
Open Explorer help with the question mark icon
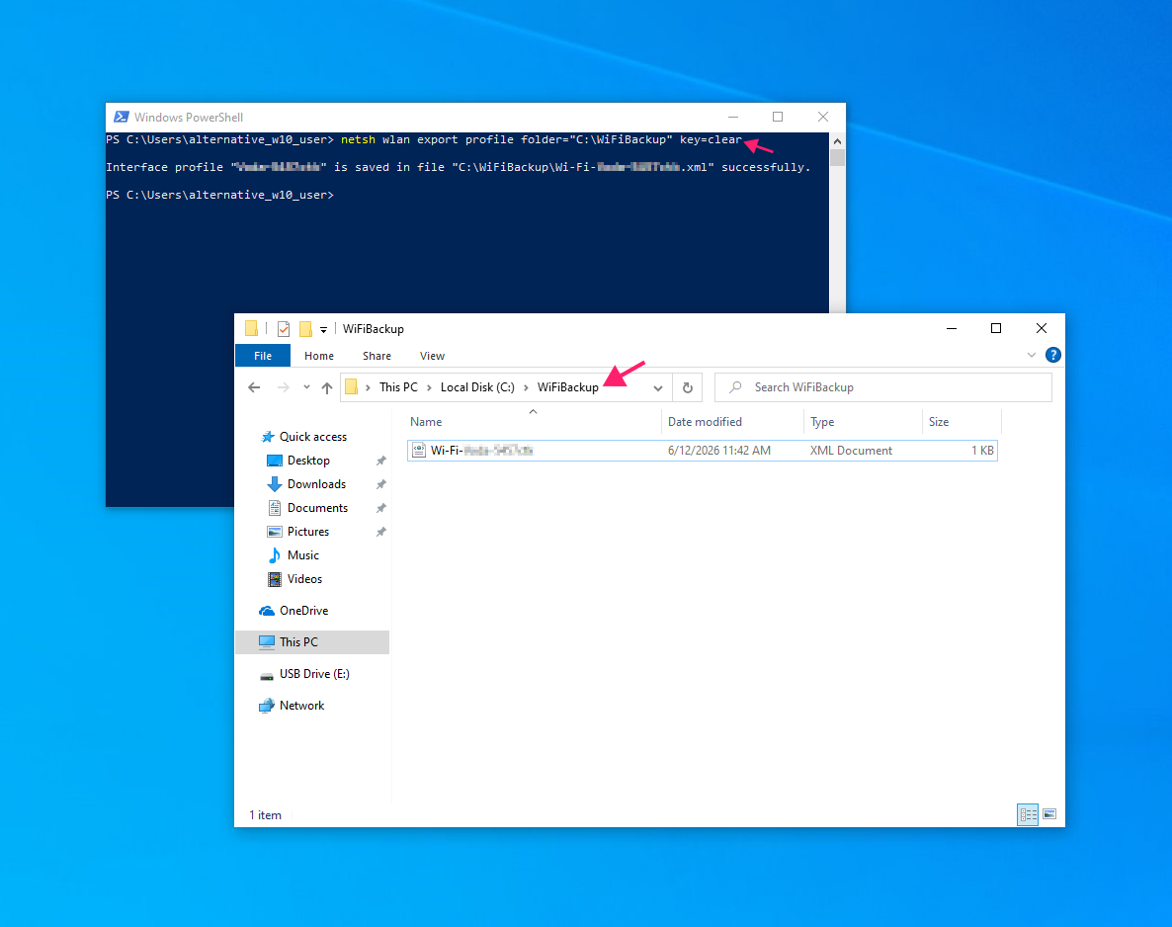click(x=1053, y=355)
